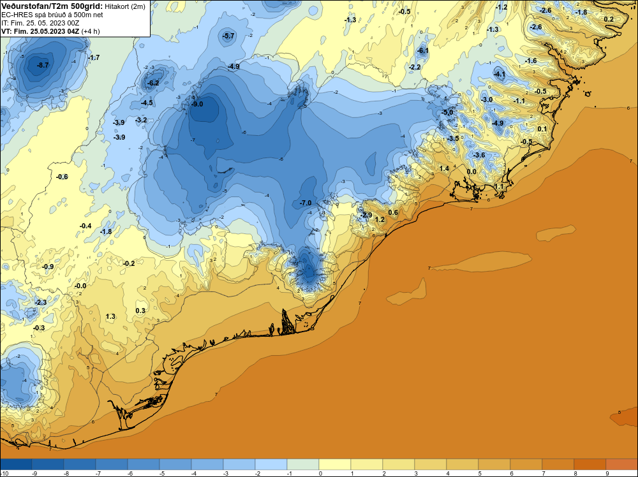The height and width of the screenshot is (477, 638).
Task: Click the -0.9 temperature label
Action: (48, 267)
